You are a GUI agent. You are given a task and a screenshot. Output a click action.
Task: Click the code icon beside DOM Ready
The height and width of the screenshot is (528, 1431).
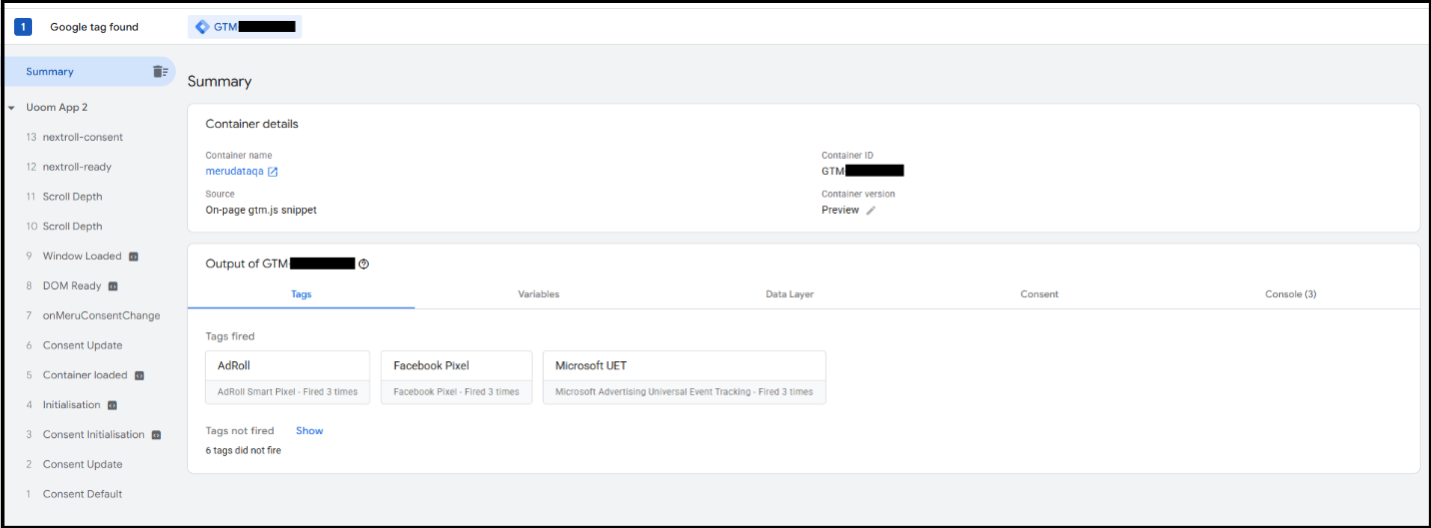113,286
